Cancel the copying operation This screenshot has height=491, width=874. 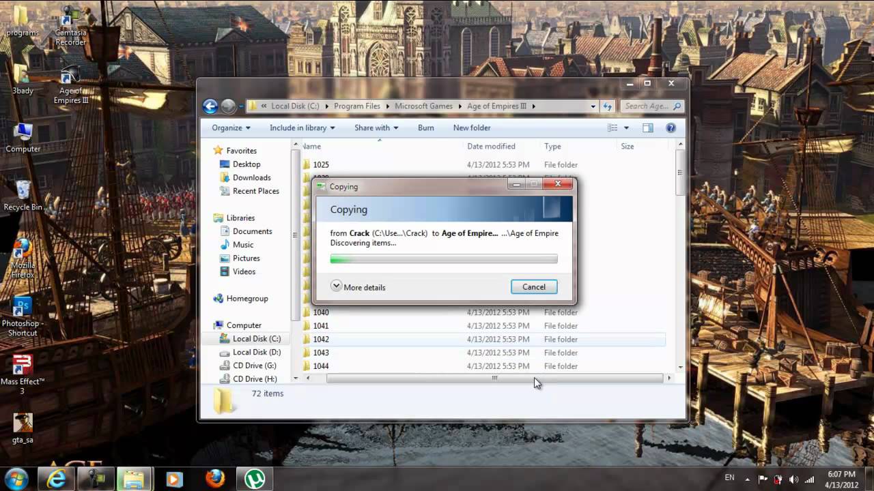click(x=534, y=287)
